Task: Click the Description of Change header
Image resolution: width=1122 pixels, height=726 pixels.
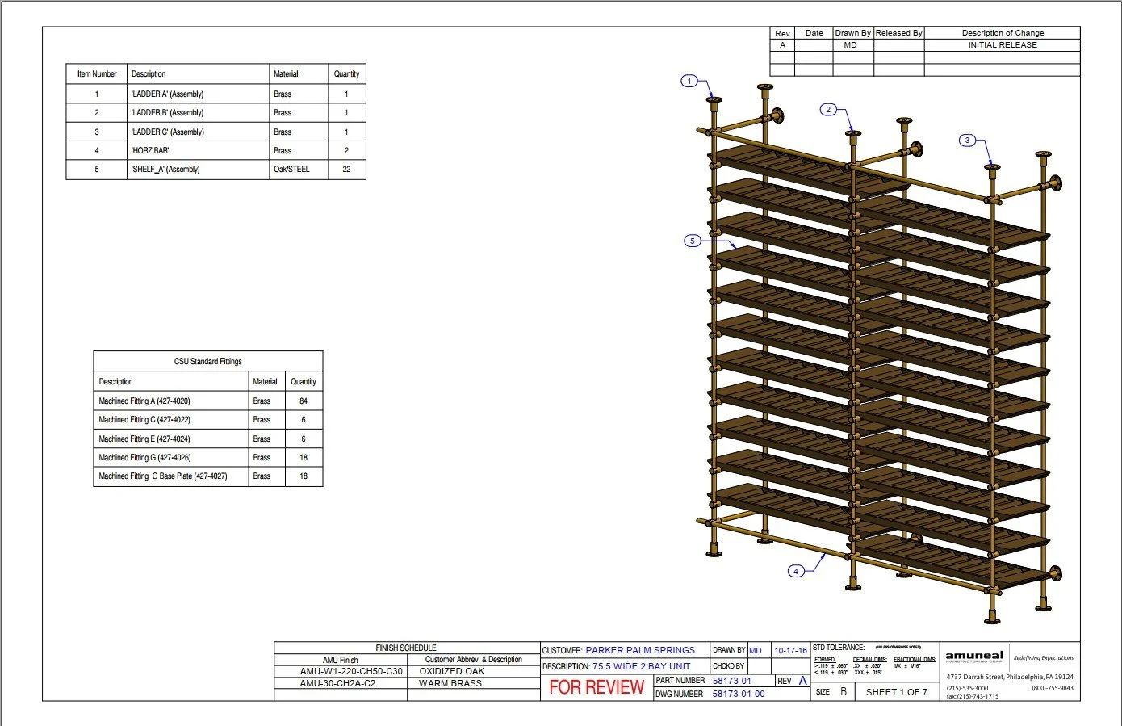Action: pyautogui.click(x=1003, y=33)
